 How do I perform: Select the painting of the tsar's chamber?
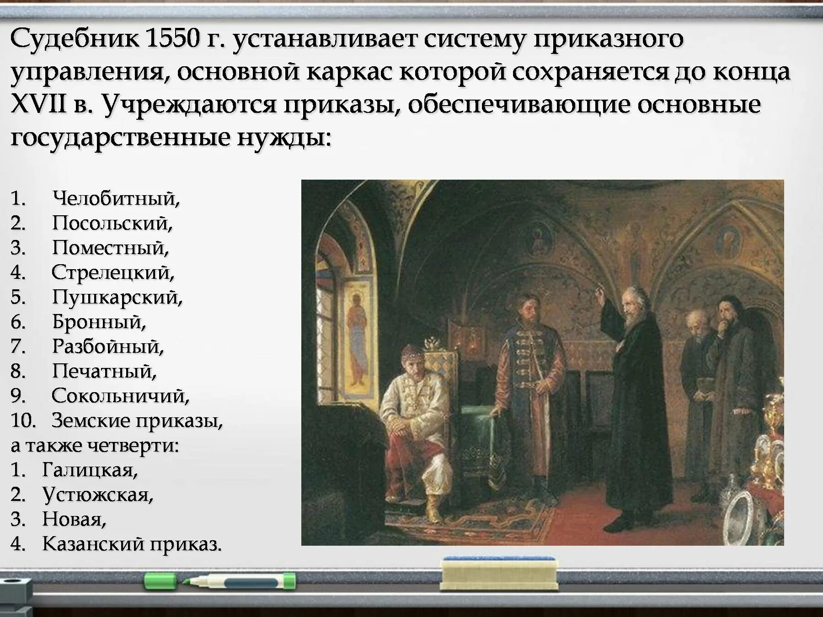[542, 362]
